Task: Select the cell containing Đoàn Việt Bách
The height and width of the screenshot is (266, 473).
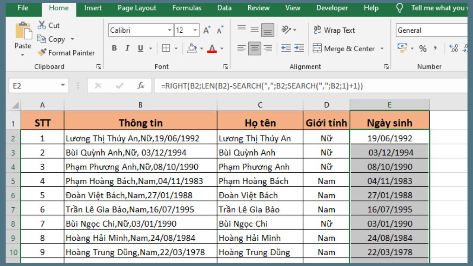Action: 259,195
